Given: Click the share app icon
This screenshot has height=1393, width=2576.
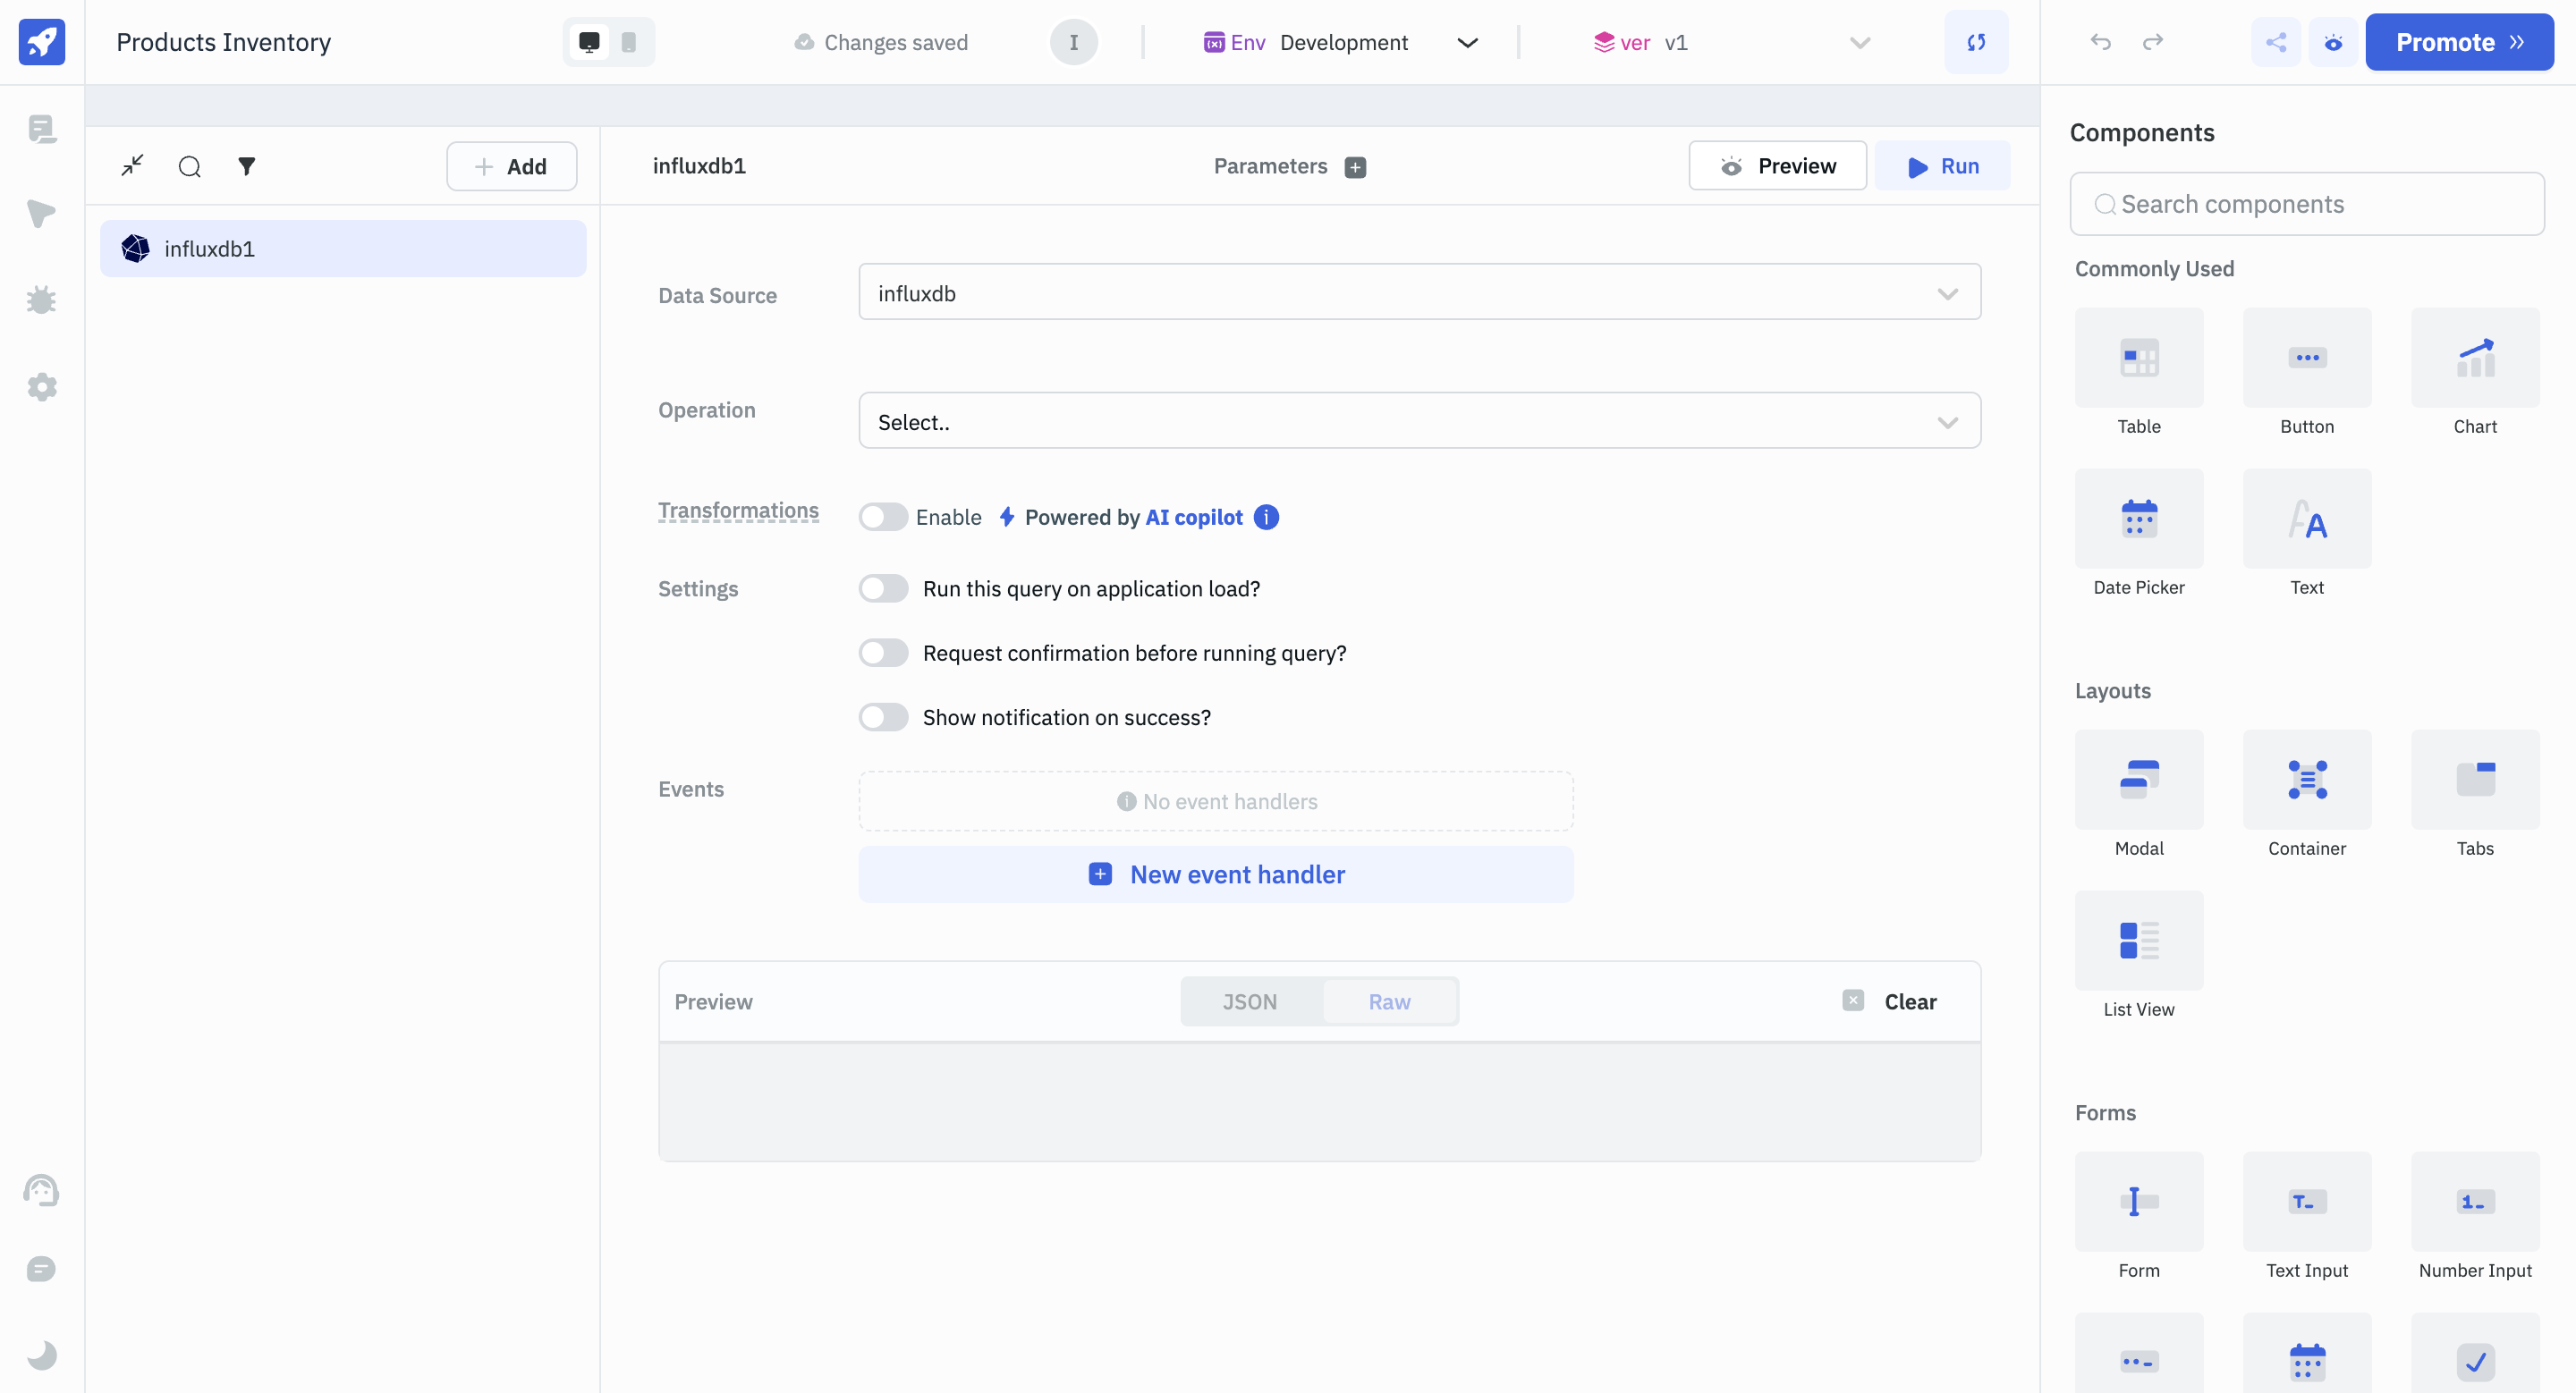Looking at the screenshot, I should coord(2275,42).
